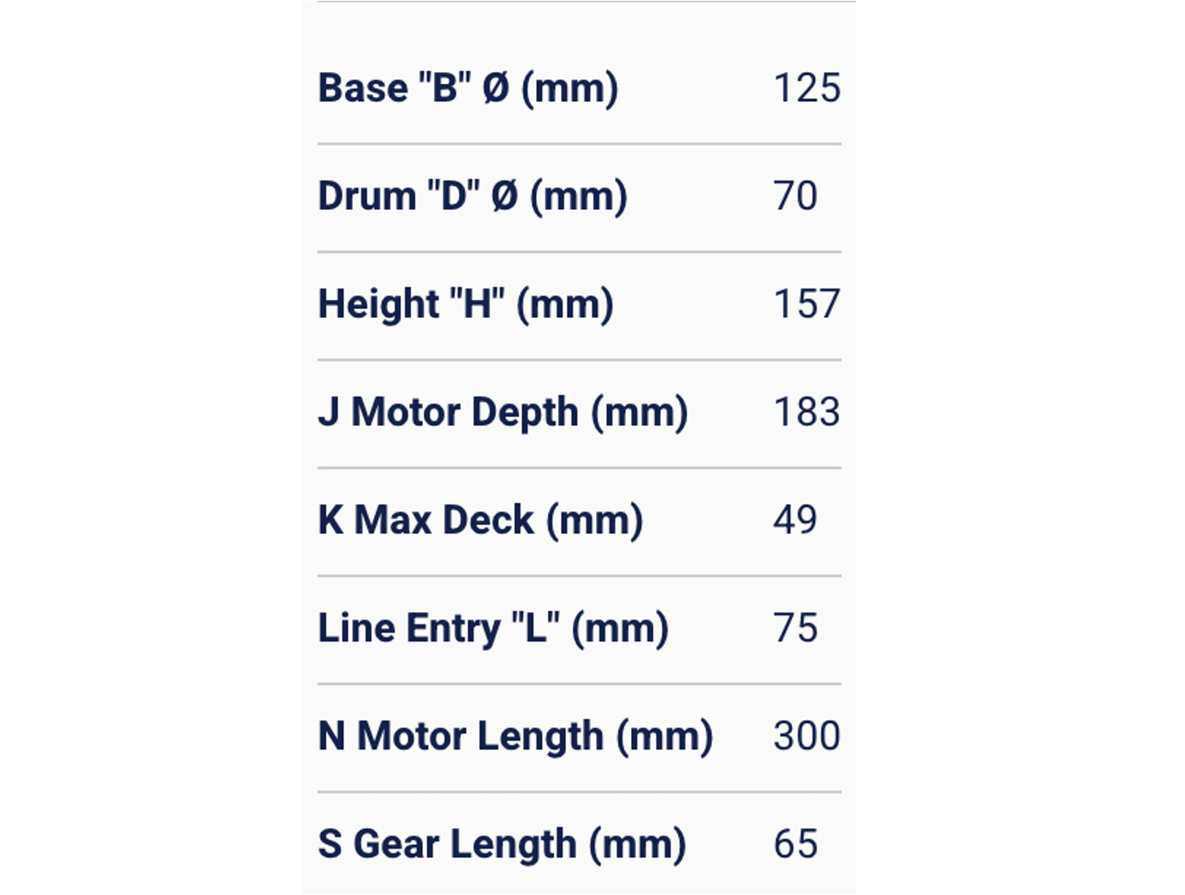Click the quoted "L" in Line Entry row
Image resolution: width=1185 pixels, height=895 pixels.
[535, 627]
